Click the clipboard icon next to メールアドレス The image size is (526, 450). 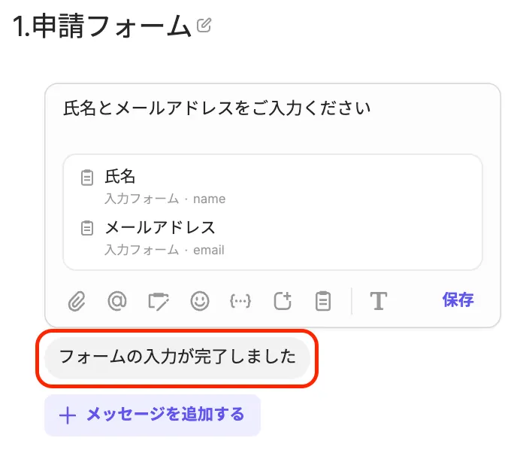click(87, 228)
